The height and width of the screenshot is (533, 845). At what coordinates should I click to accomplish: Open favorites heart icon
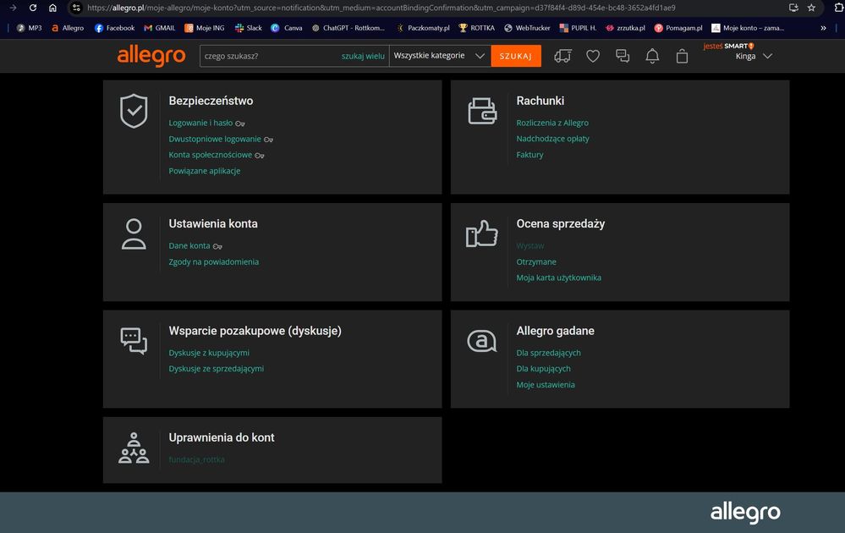click(593, 56)
